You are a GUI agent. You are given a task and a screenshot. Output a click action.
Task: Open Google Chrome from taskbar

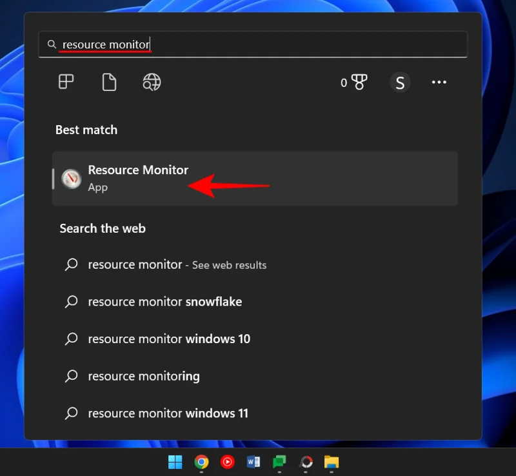tap(201, 462)
